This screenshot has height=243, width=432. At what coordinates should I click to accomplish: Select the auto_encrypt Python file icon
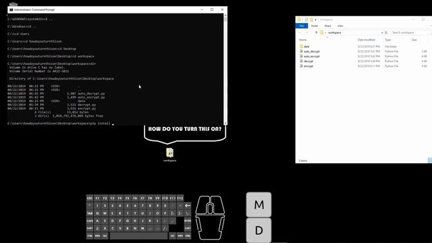[x=301, y=57]
